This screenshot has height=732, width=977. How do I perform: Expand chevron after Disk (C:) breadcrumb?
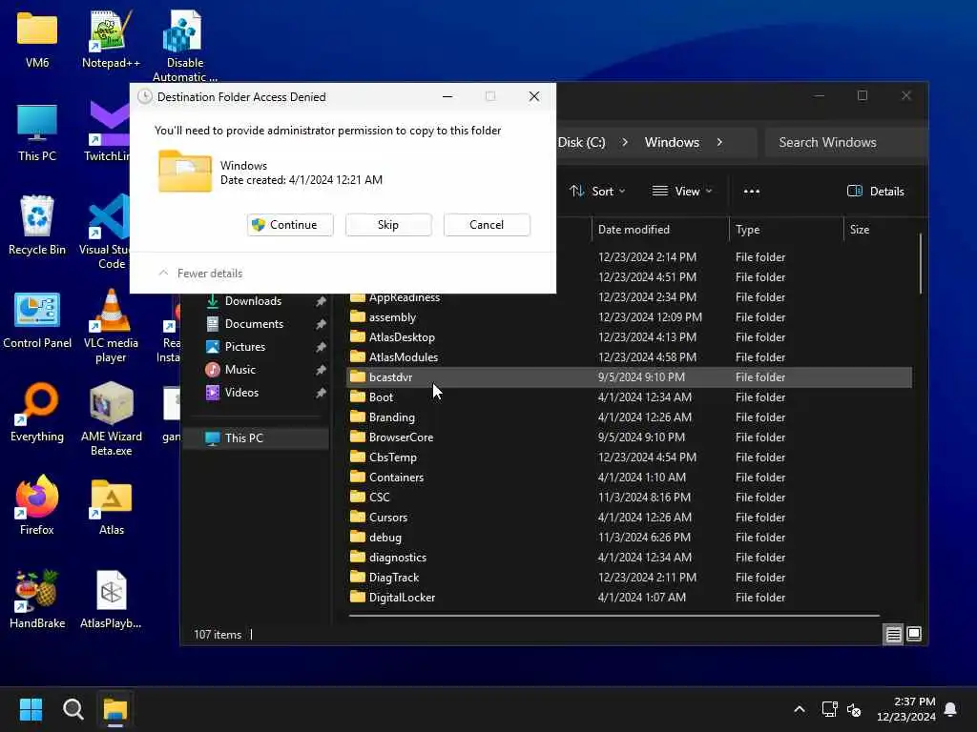pyautogui.click(x=625, y=143)
